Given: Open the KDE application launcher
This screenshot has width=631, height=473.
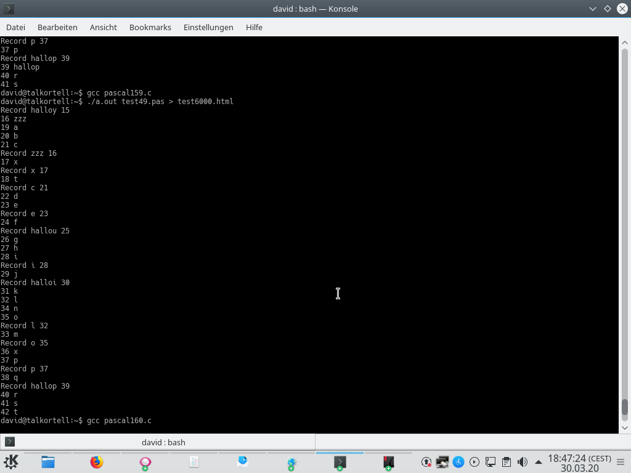Looking at the screenshot, I should [x=10, y=462].
